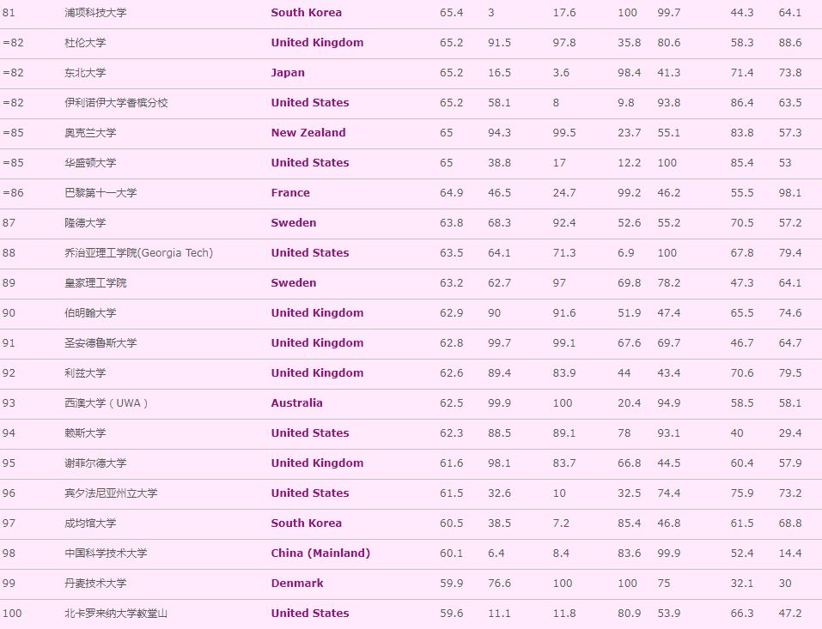Click the overall score 64.9

[451, 193]
